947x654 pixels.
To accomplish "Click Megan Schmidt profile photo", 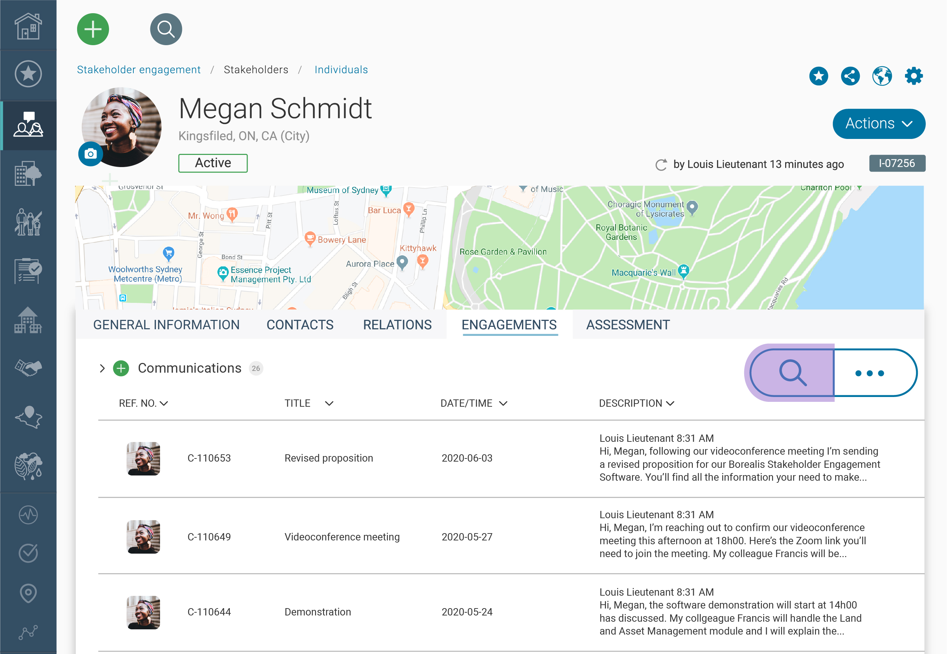I will point(122,127).
